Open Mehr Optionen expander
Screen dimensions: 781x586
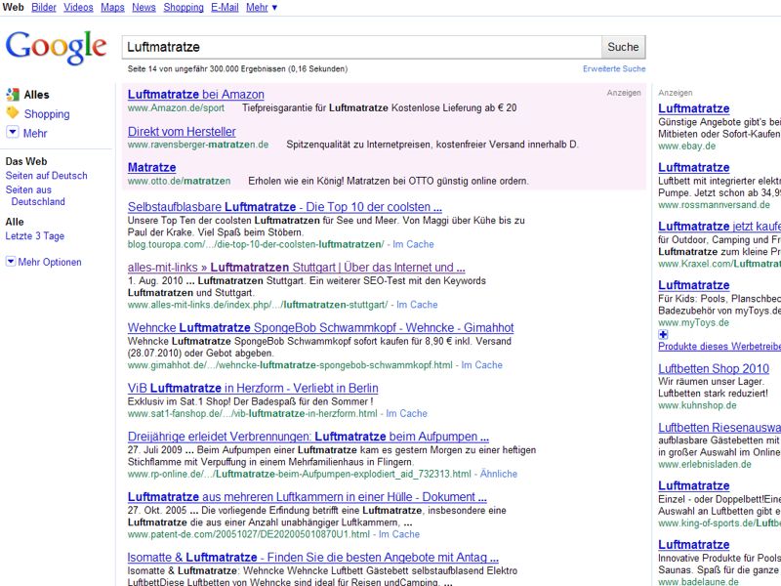point(11,262)
